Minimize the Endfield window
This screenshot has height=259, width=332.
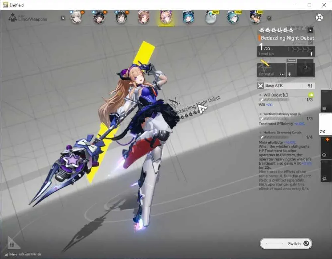(x=295, y=5)
